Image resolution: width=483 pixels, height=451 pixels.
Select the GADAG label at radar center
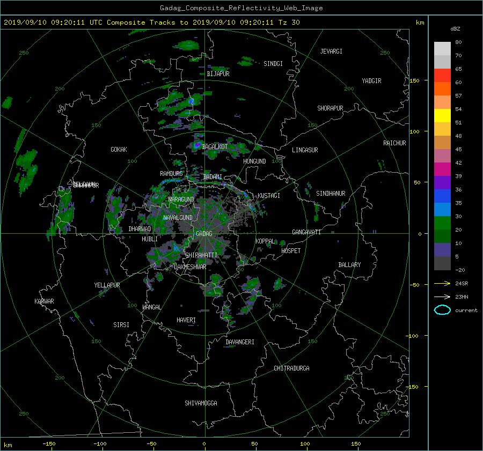204,234
